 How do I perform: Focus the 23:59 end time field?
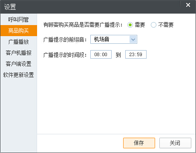click(x=136, y=54)
